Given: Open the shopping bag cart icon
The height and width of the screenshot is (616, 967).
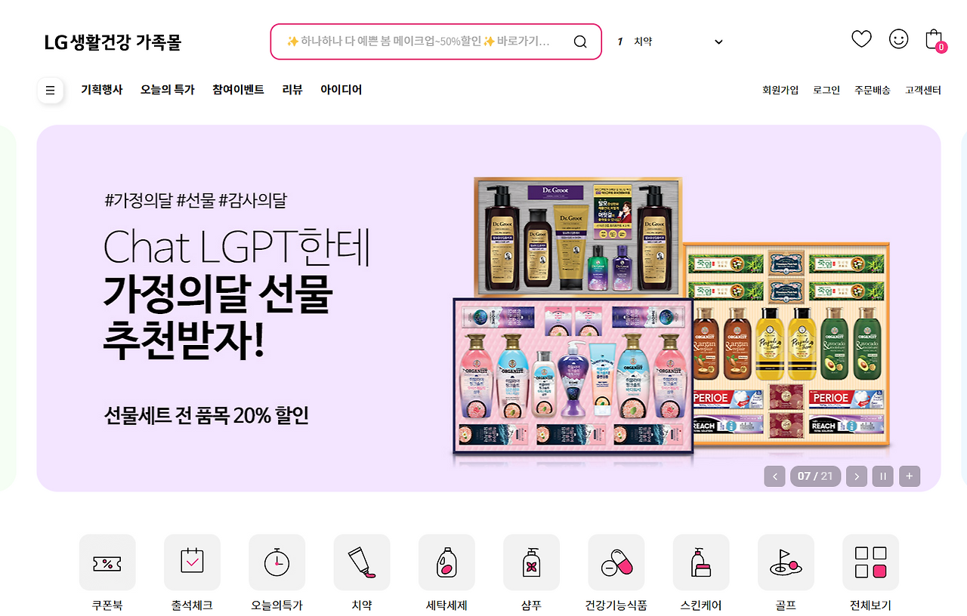Looking at the screenshot, I should [x=935, y=40].
